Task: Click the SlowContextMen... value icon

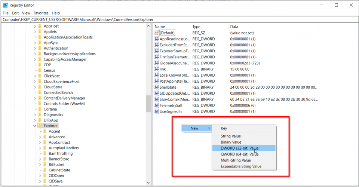Action: [157, 99]
